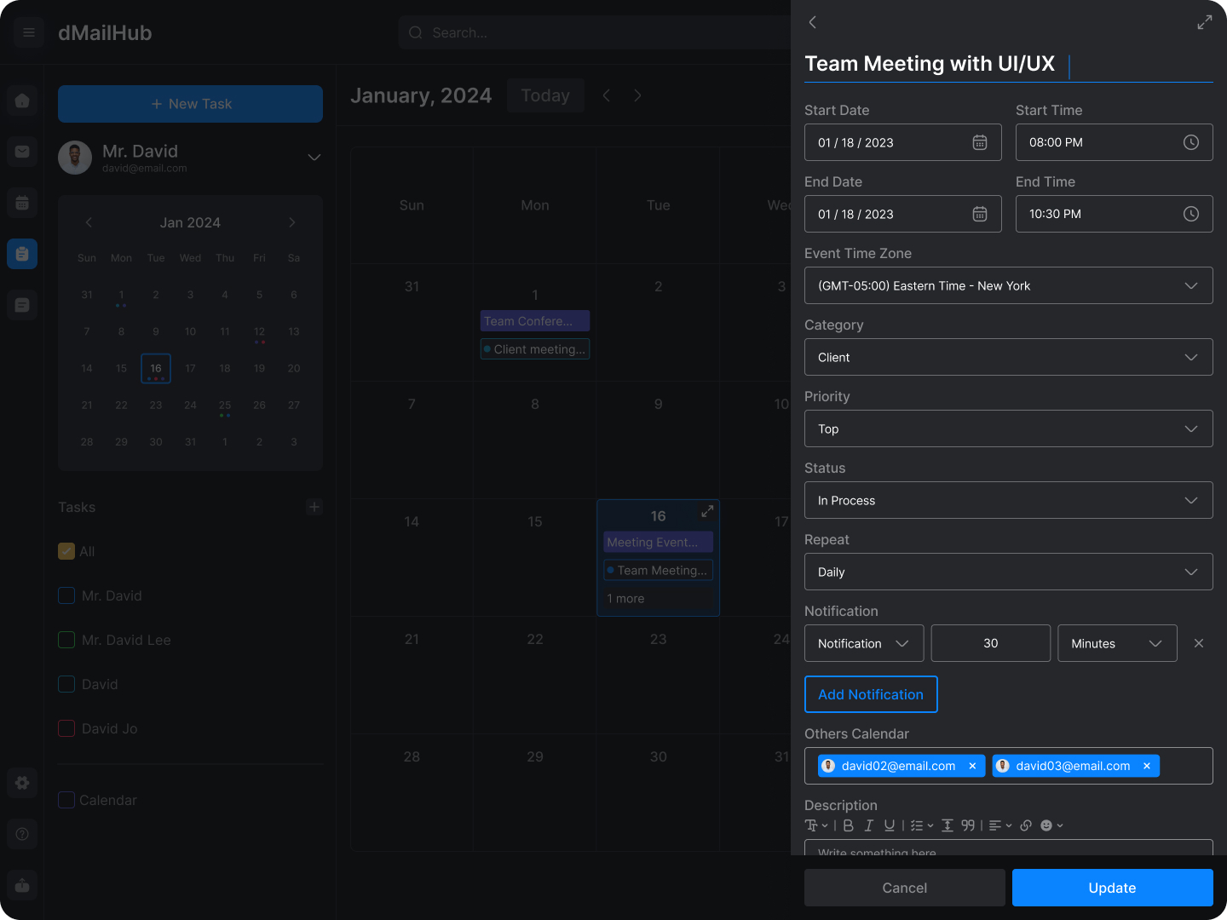Toggle the Calendar checkbox
1227x920 pixels.
[x=66, y=800]
